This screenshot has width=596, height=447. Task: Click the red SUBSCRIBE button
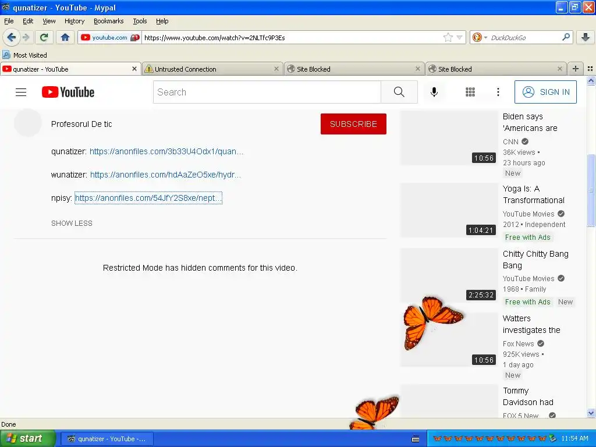click(353, 124)
